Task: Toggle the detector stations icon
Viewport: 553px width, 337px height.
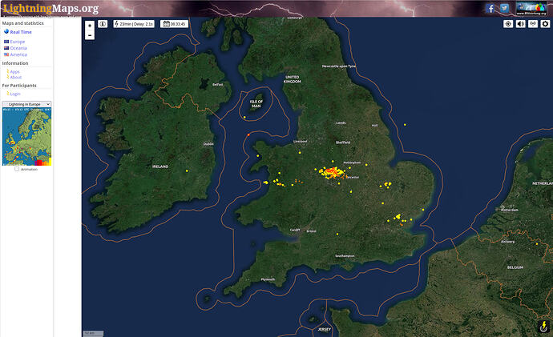Action: (533, 24)
